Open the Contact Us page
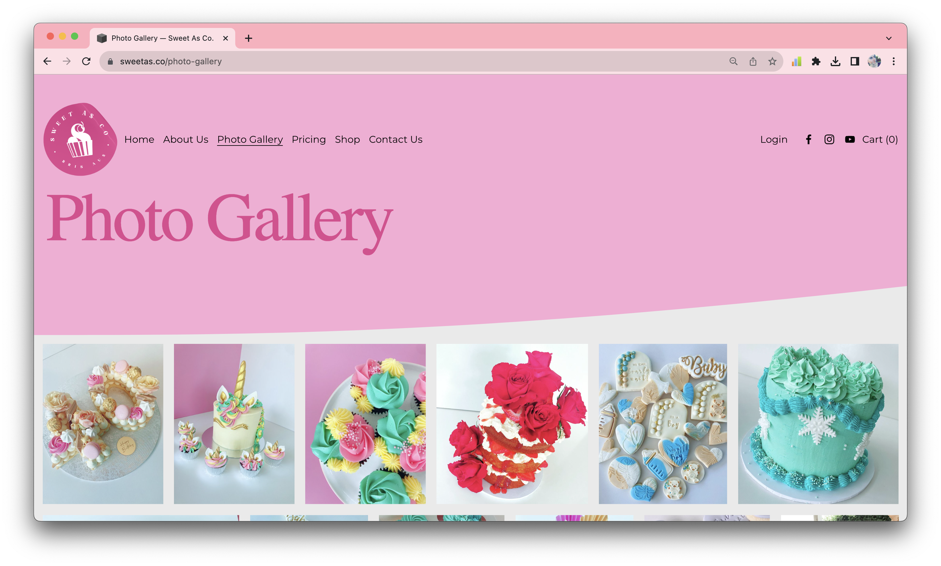This screenshot has height=566, width=941. tap(396, 139)
